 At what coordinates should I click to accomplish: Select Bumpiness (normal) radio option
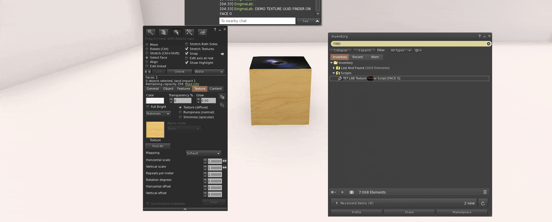pos(180,112)
